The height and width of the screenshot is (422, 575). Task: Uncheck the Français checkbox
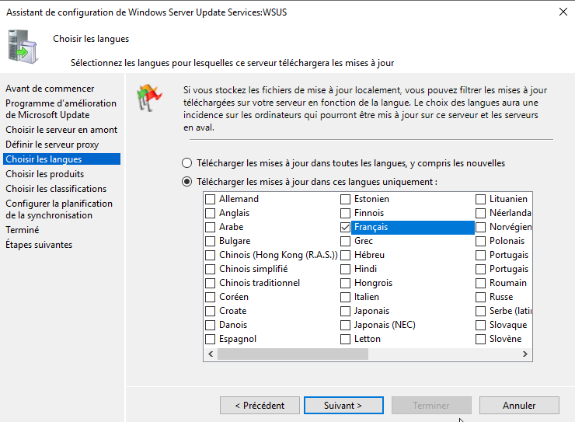[x=345, y=227]
